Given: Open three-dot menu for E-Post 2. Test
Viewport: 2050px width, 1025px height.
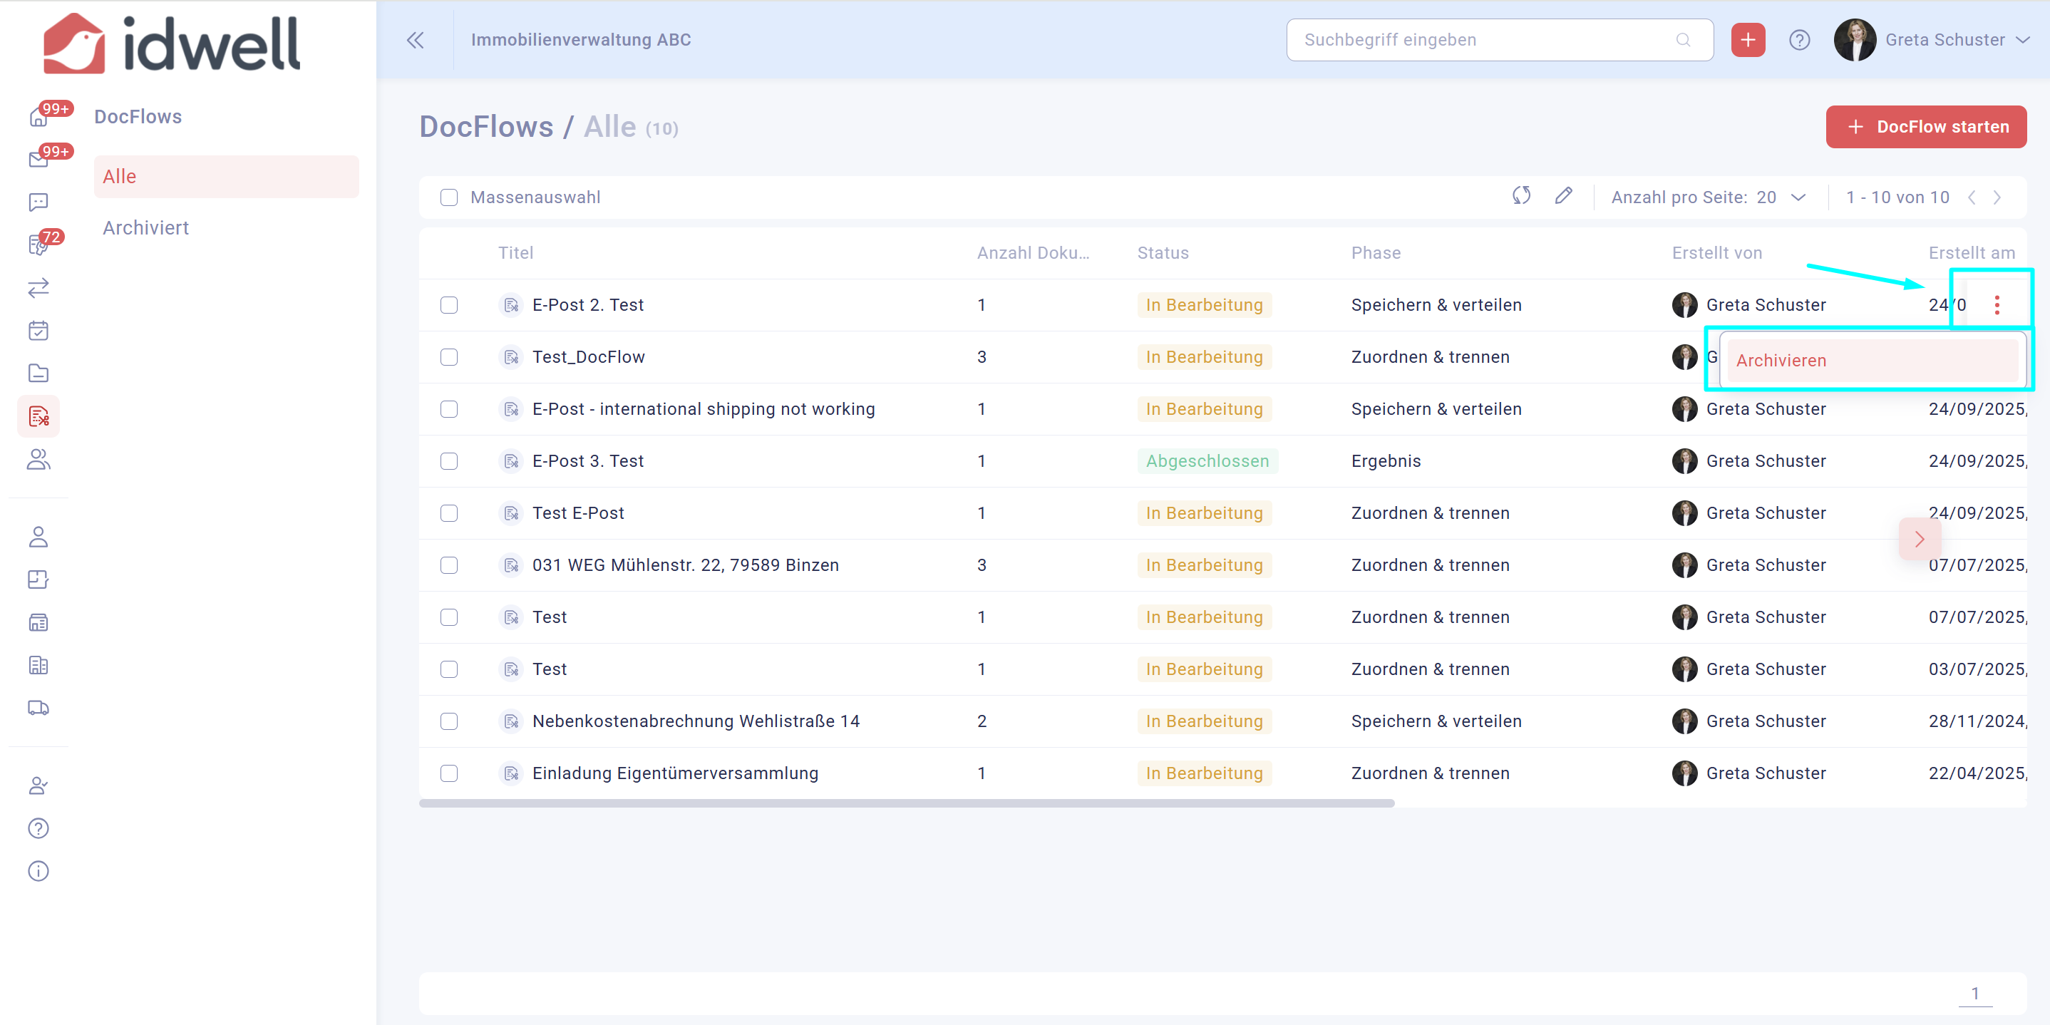Looking at the screenshot, I should pos(1996,305).
